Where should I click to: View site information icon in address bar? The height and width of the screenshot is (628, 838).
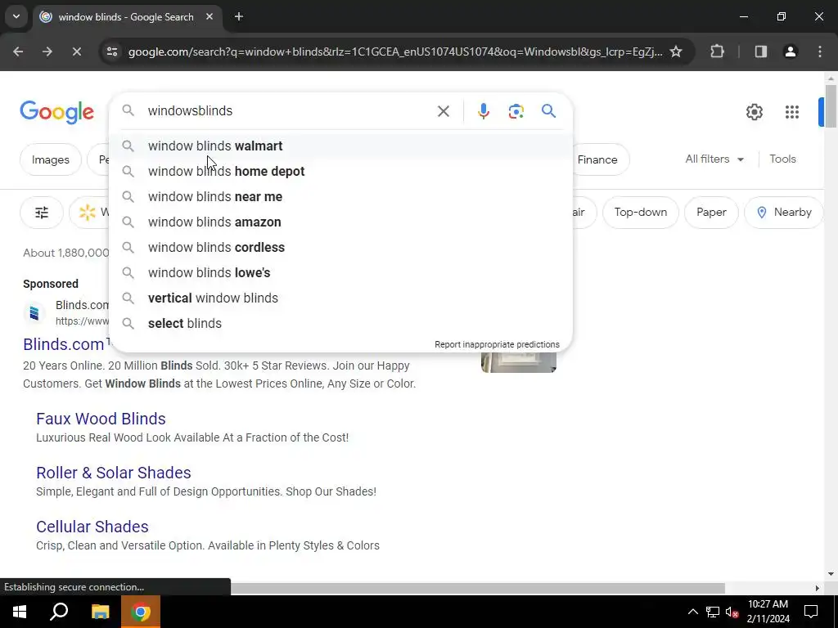coord(112,52)
